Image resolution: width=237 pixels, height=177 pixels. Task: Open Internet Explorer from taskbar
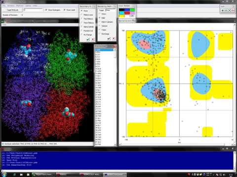(x=14, y=175)
